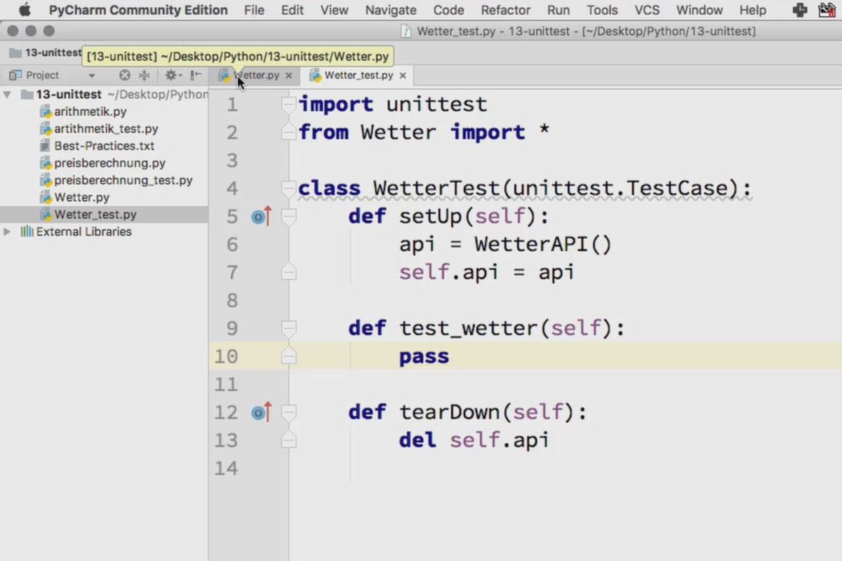Screen dimensions: 842x561
Task: Open the Project panel gear settings
Action: tap(173, 75)
